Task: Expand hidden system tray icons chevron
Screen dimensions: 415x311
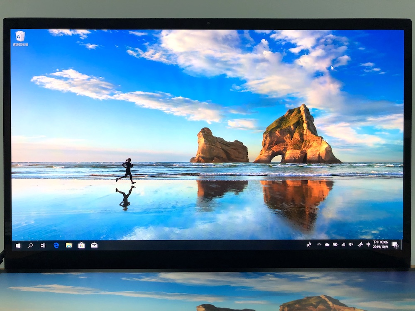Action: (319, 244)
